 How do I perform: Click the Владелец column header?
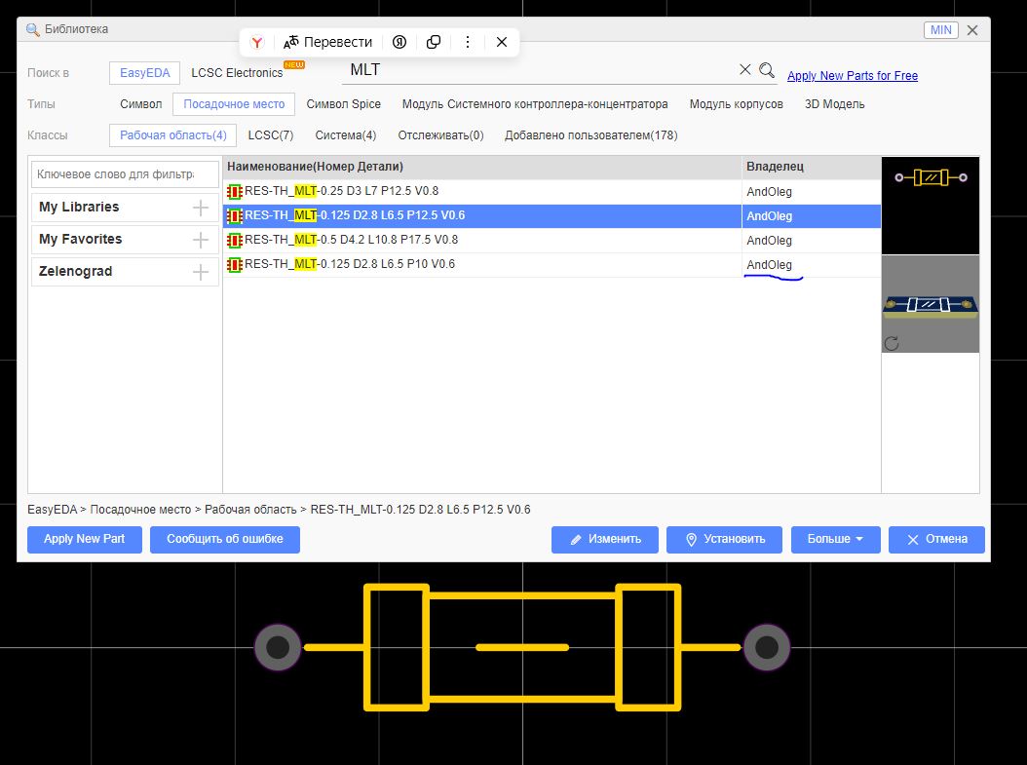(811, 167)
